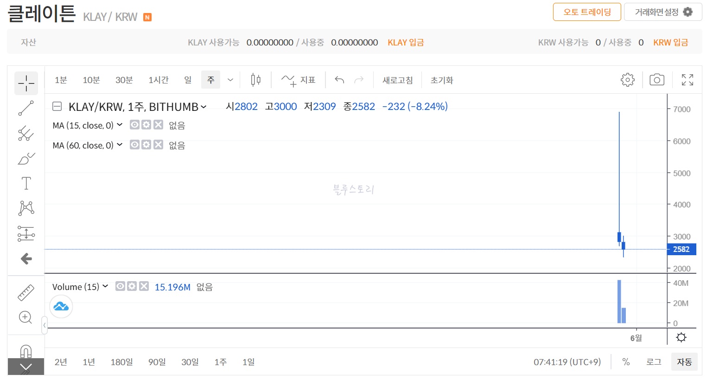Expand the Volume (15) dropdown
The height and width of the screenshot is (380, 707).
click(x=105, y=286)
